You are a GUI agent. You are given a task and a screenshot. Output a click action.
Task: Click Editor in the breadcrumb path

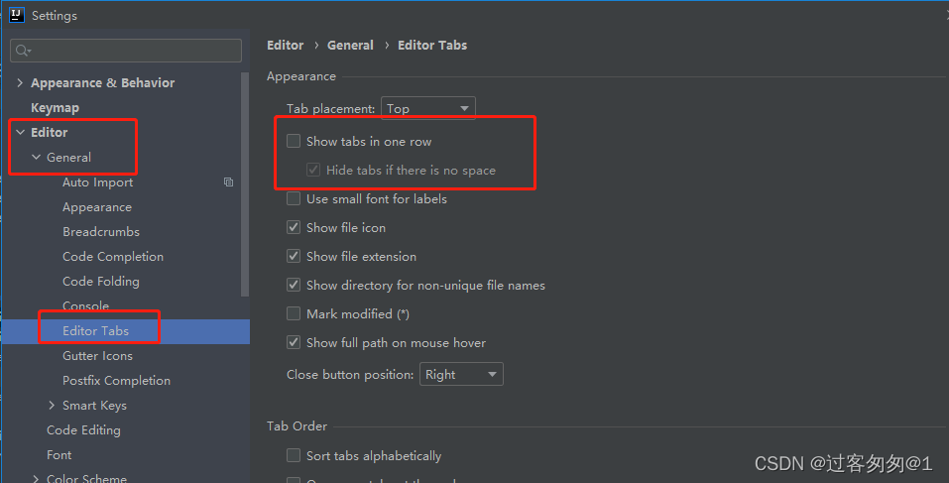pos(285,46)
